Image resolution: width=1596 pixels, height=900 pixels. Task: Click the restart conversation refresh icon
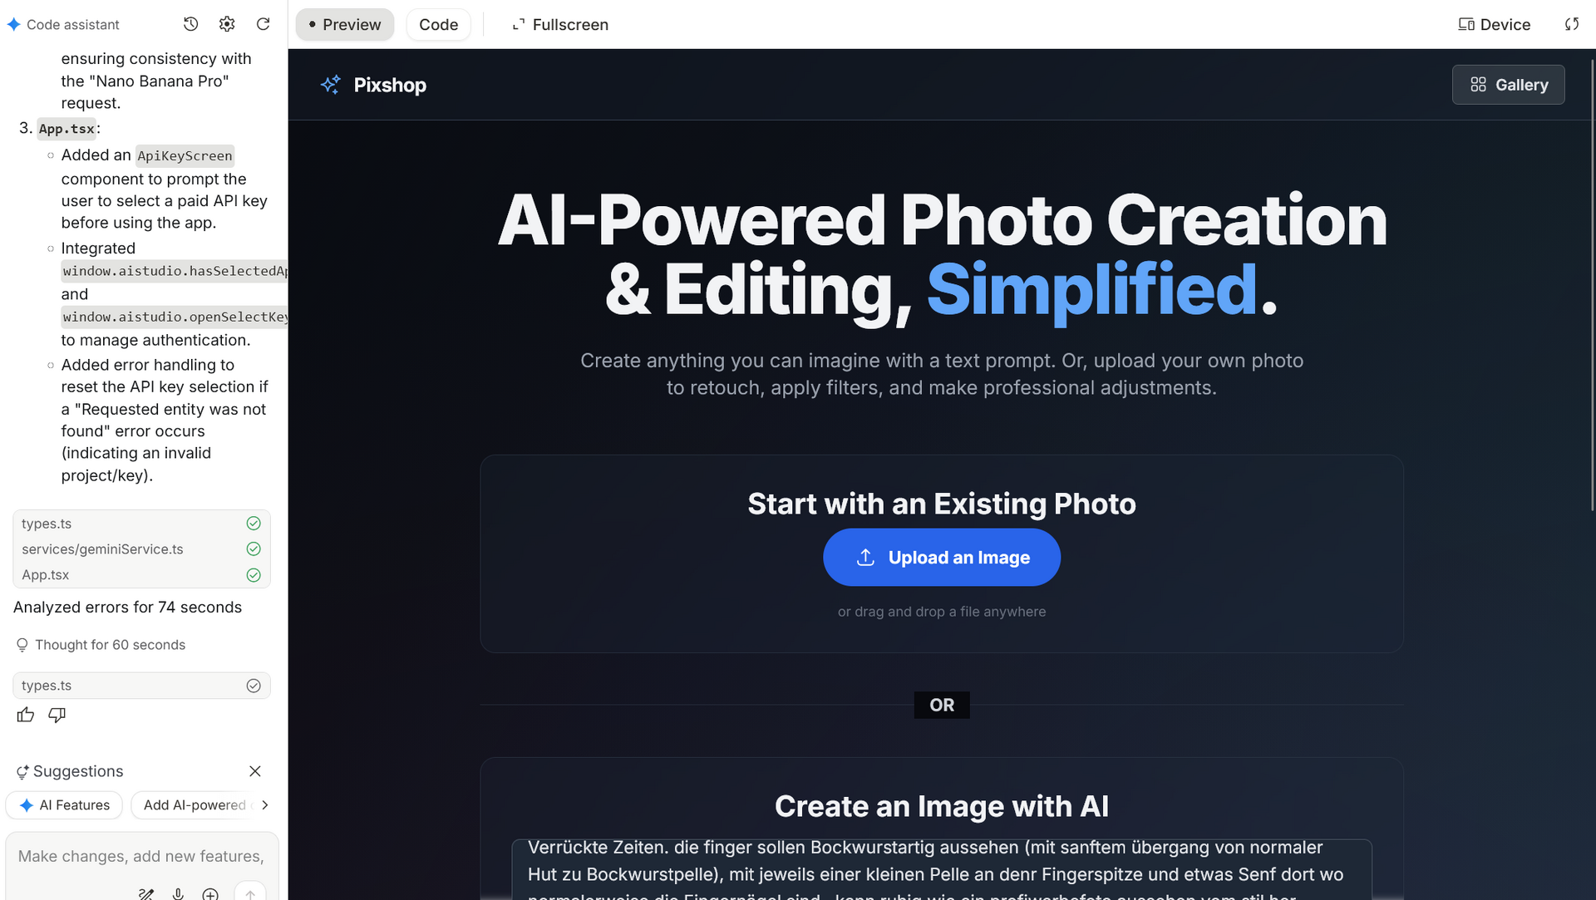(x=263, y=24)
